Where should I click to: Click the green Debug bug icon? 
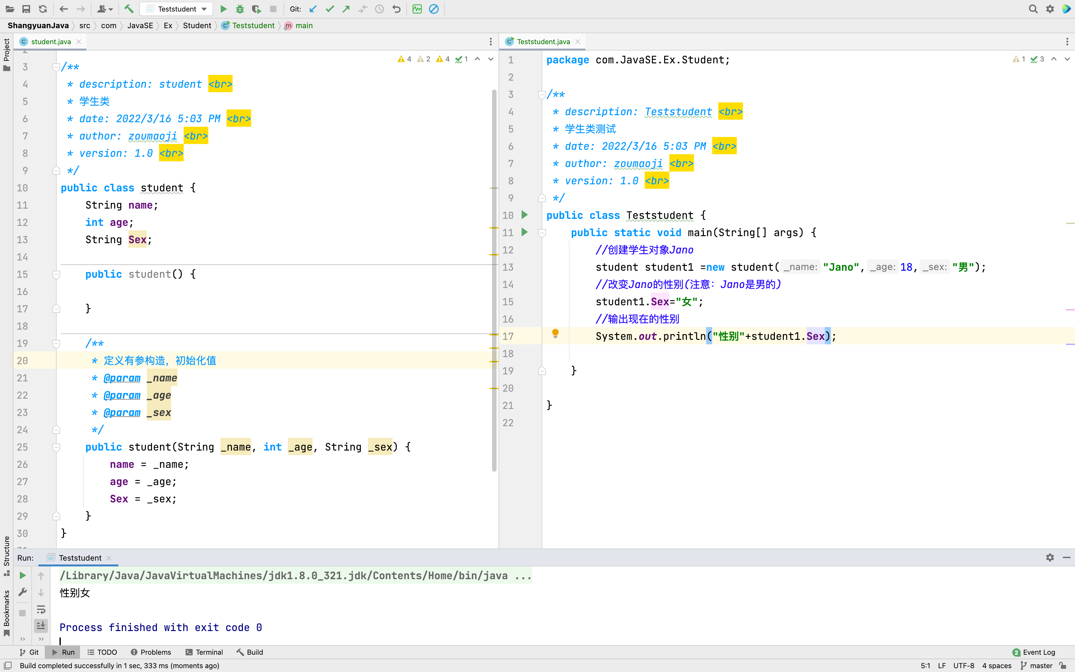coord(240,9)
